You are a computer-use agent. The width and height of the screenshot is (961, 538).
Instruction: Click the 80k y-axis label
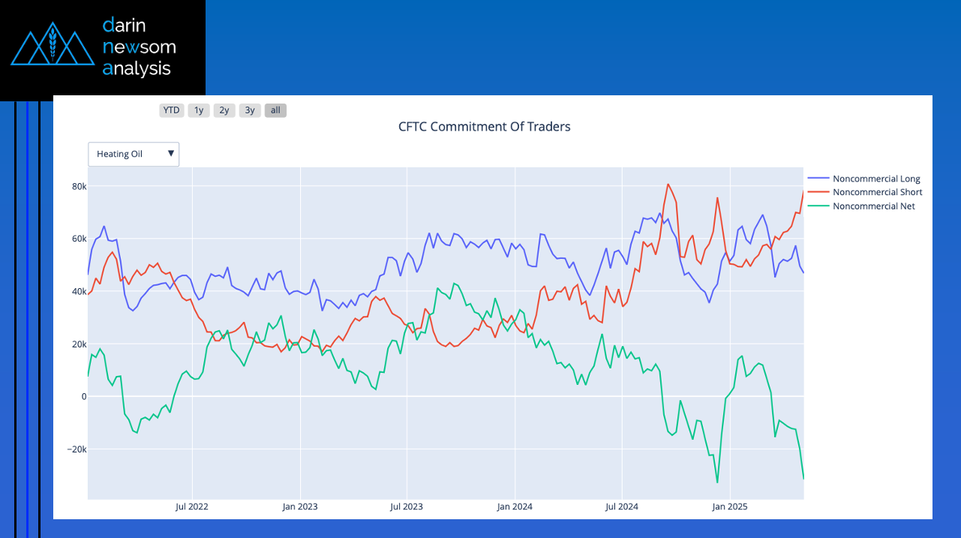pyautogui.click(x=74, y=186)
